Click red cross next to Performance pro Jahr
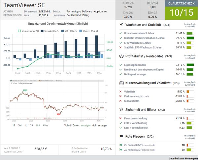 click(120, 96)
